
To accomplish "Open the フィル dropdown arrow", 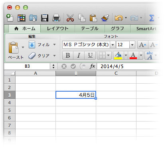I will 54,45.
